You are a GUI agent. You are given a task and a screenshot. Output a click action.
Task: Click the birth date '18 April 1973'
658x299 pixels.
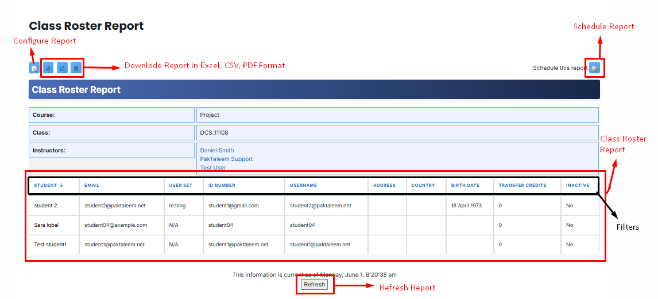click(x=467, y=206)
